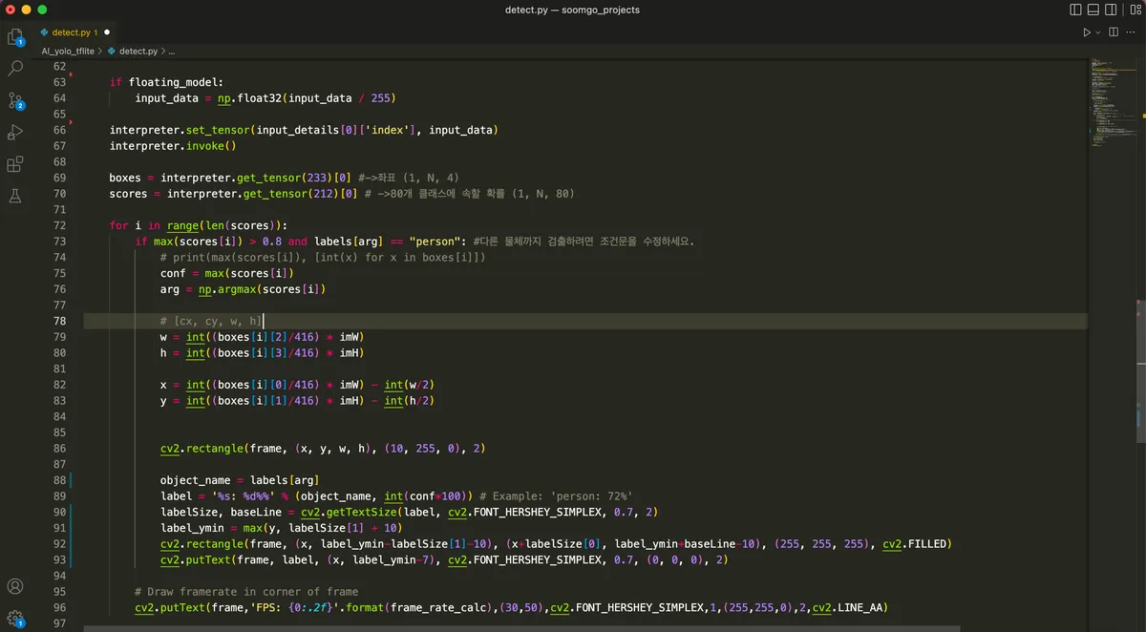Viewport: 1146px width, 632px height.
Task: Open the Explorer view in the activity bar
Action: pos(15,37)
